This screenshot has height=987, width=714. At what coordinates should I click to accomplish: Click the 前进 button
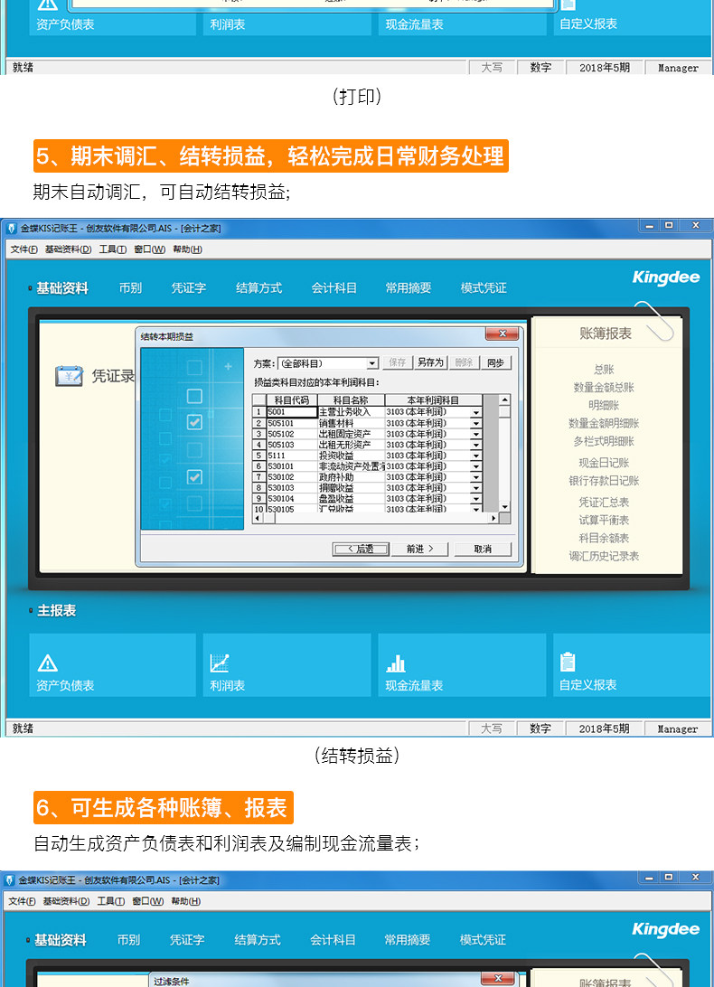[419, 549]
